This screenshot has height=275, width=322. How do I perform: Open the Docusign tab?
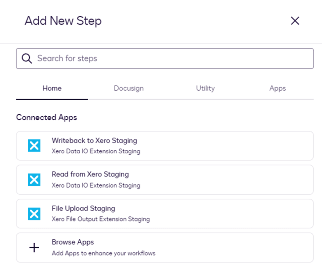[129, 89]
